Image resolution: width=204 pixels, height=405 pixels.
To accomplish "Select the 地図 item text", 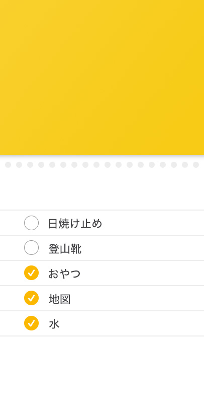I will pyautogui.click(x=59, y=299).
